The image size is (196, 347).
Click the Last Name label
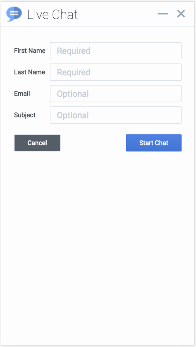[x=30, y=72]
